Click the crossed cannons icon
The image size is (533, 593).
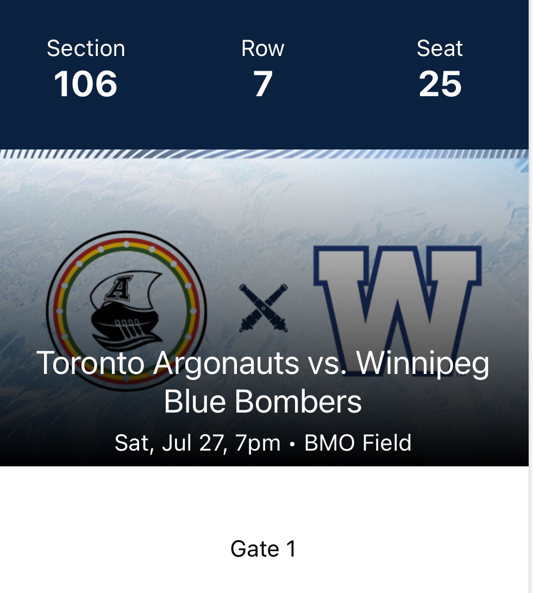coord(264,309)
